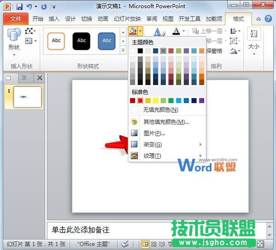
Task: Pick the standard yellow color swatch
Action: [155, 101]
